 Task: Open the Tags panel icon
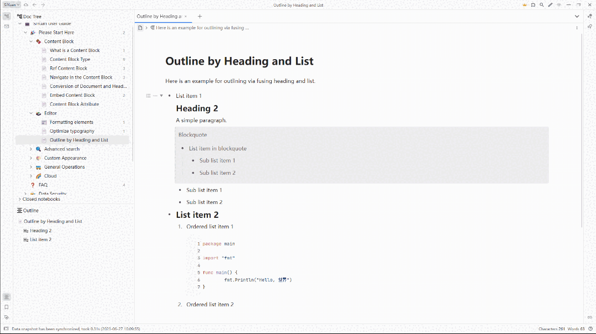point(7,317)
